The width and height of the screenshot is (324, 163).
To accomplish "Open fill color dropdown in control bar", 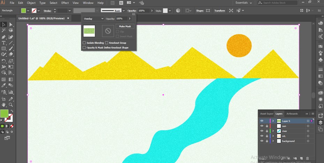I will click(x=28, y=10).
